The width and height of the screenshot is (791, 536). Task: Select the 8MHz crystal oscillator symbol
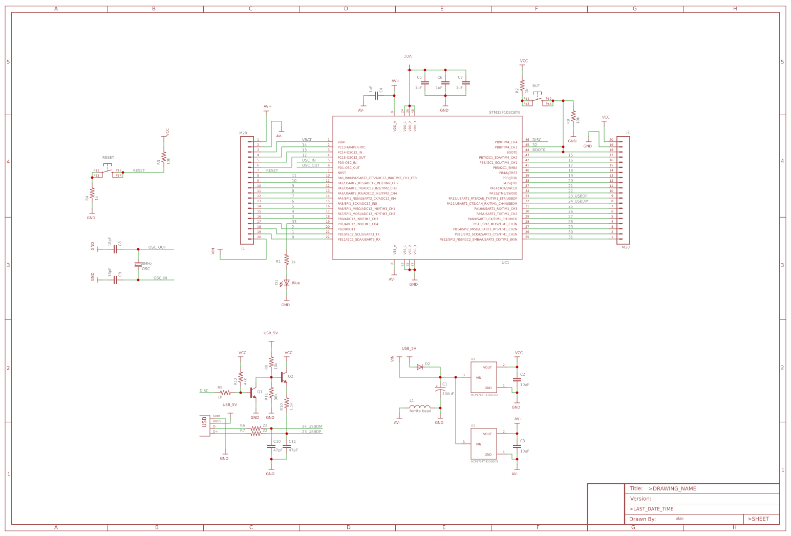click(137, 265)
